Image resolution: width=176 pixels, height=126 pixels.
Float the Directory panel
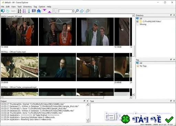(x=171, y=15)
